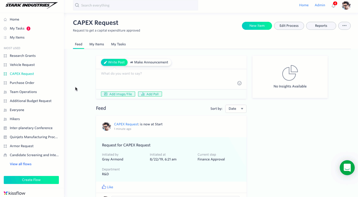This screenshot has width=358, height=197.
Task: Click the Gray Armond initiator name
Action: (112, 159)
